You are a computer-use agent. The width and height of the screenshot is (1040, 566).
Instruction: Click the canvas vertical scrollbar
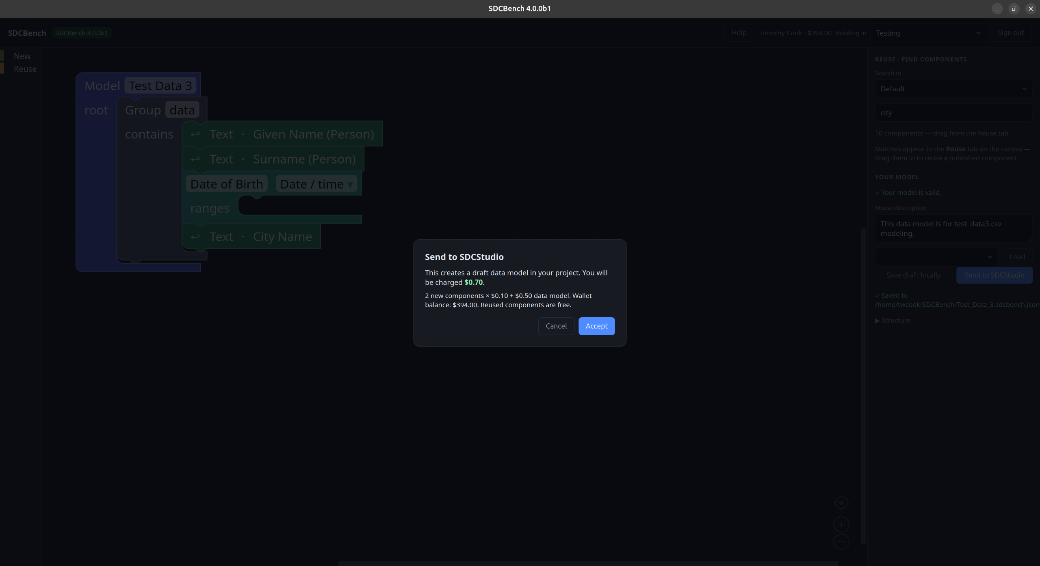(863, 385)
